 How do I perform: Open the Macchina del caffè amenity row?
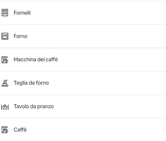tap(83, 60)
